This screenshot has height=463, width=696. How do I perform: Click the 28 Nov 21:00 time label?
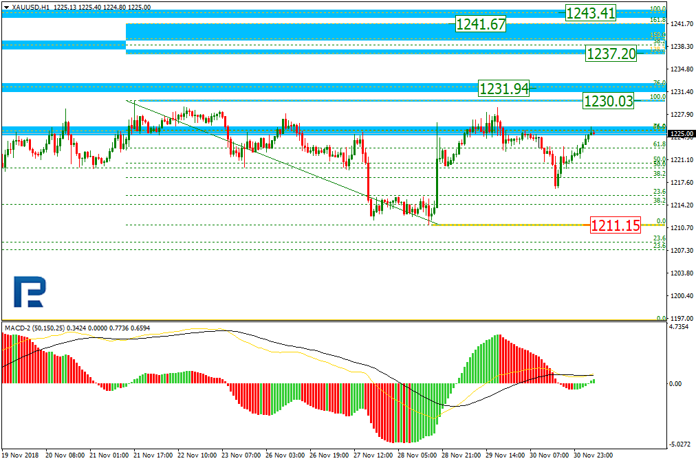(461, 455)
